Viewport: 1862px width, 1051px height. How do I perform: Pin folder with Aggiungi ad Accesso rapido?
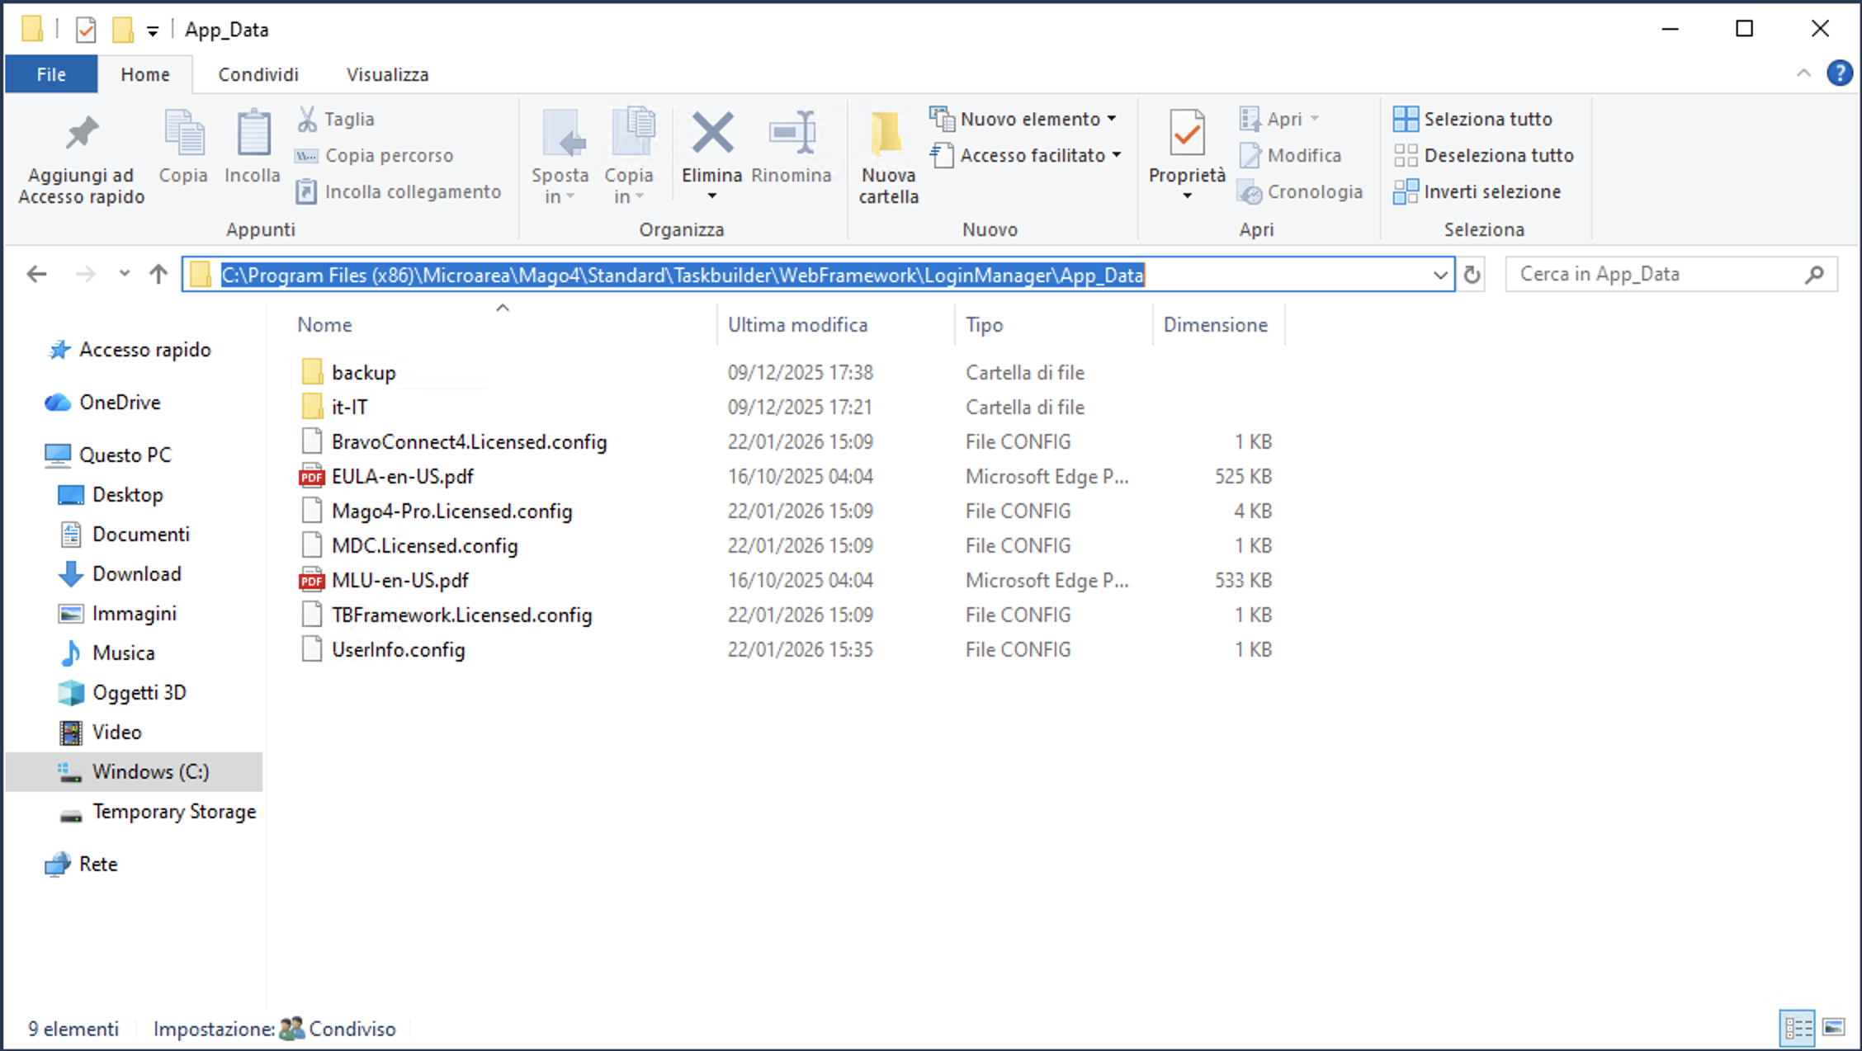[x=81, y=158]
